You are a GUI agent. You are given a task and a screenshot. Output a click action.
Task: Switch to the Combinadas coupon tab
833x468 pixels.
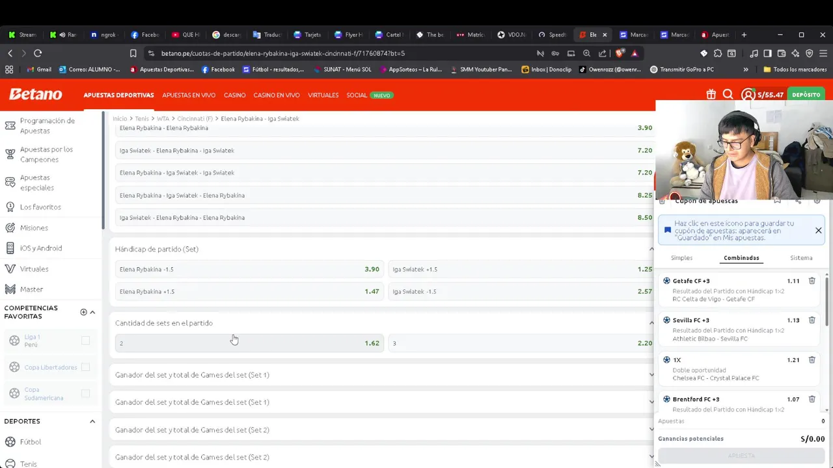[x=741, y=258]
